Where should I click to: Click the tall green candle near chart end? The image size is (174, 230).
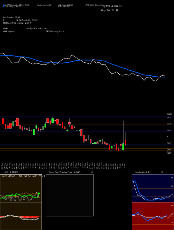(x=123, y=146)
